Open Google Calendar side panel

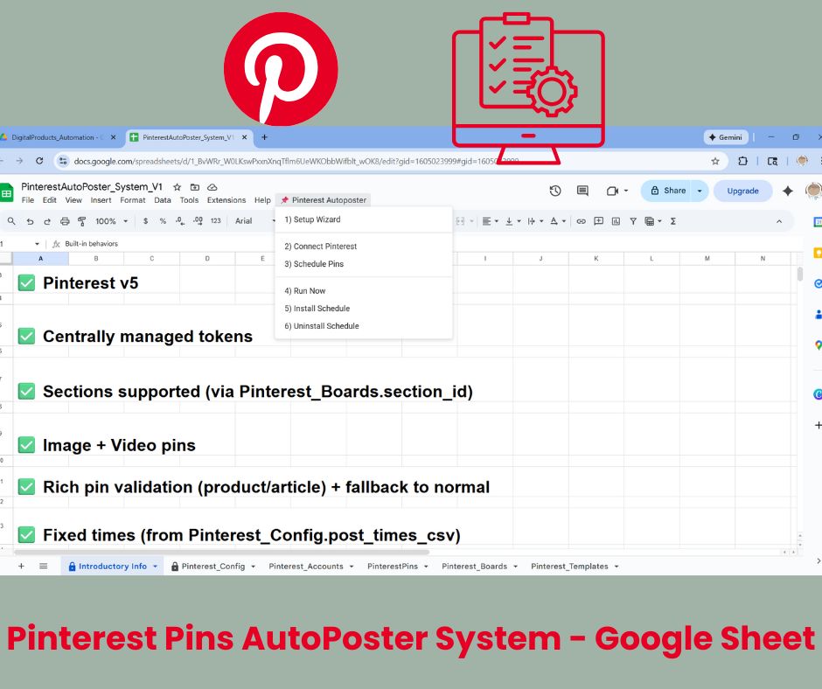[x=818, y=222]
